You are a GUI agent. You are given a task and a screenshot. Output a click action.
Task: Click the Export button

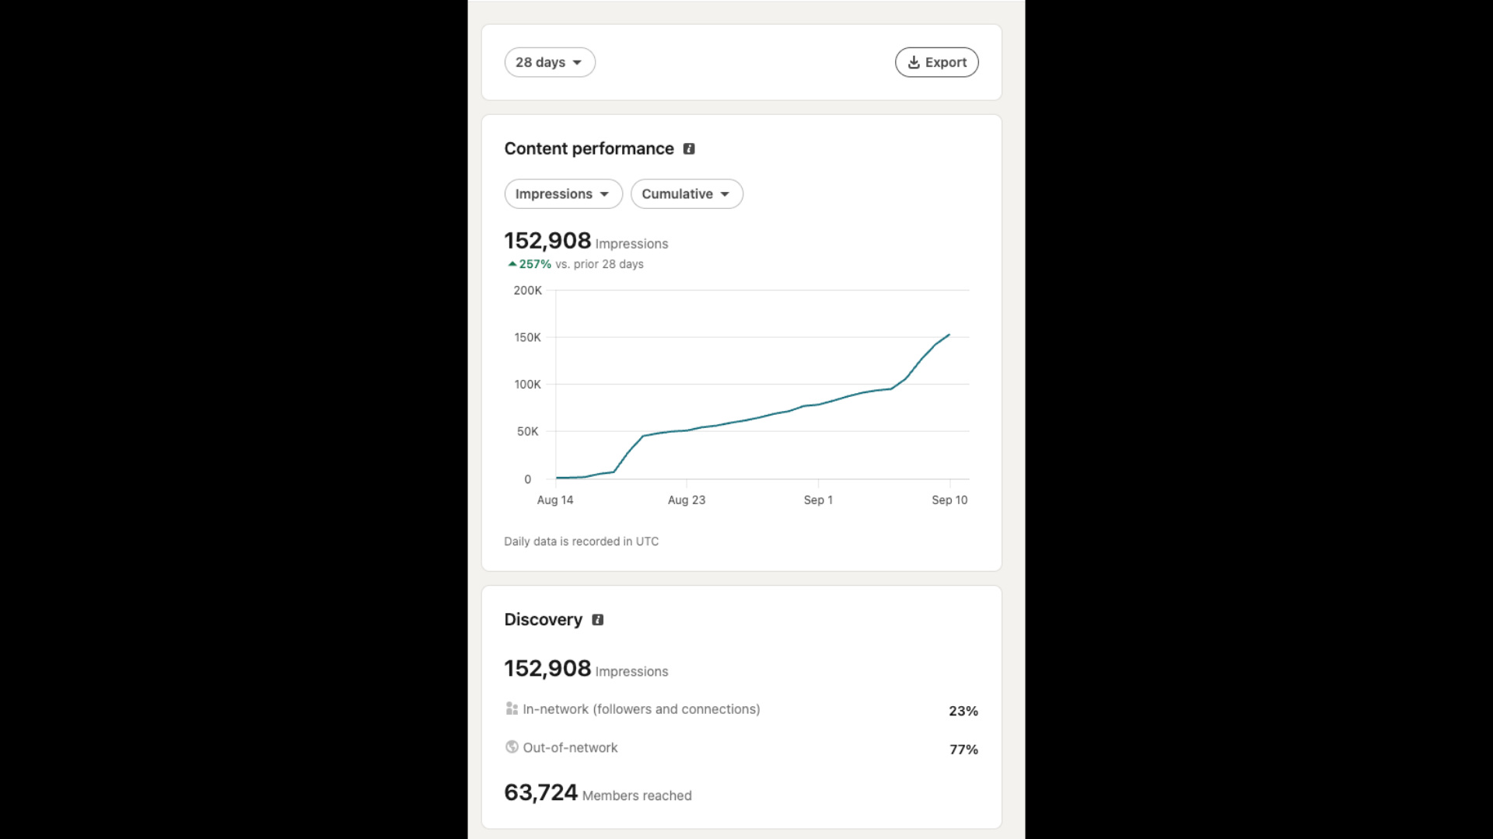pos(936,62)
